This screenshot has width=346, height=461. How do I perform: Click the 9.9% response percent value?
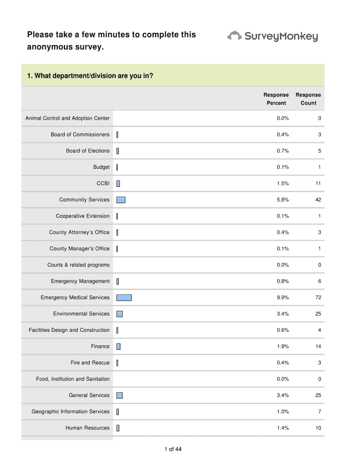click(x=283, y=298)
